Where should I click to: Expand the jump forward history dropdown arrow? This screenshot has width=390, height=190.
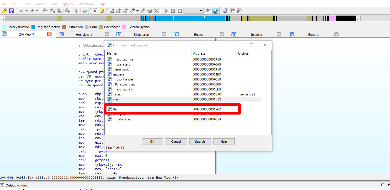coord(37,11)
